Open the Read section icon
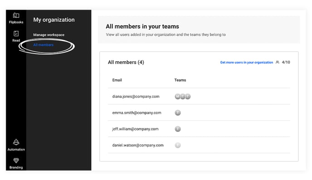The image size is (312, 180). [x=16, y=34]
